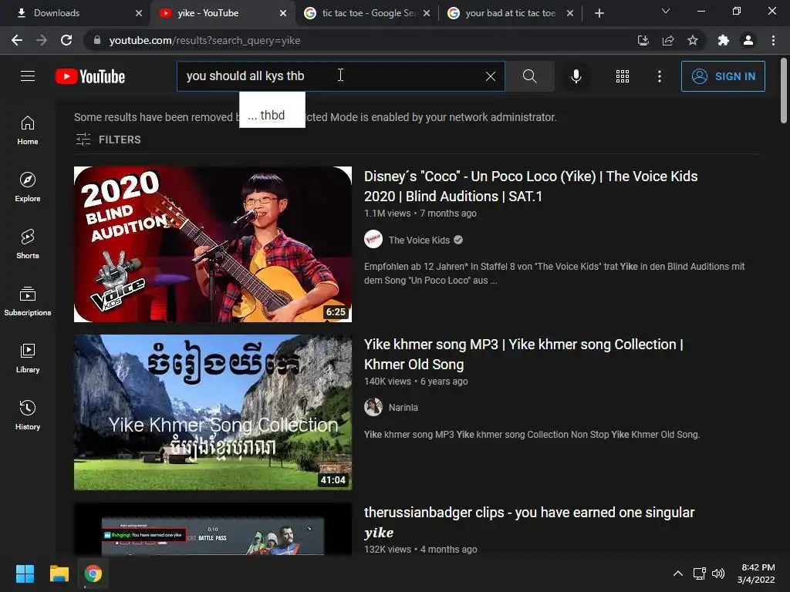Viewport: 790px width, 592px height.
Task: Open the Voice Kids Coco video thumbnail
Action: click(x=213, y=244)
